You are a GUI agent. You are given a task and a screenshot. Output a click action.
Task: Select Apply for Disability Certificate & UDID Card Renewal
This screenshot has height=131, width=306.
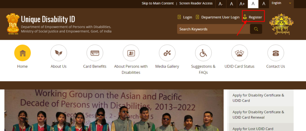click(261, 115)
